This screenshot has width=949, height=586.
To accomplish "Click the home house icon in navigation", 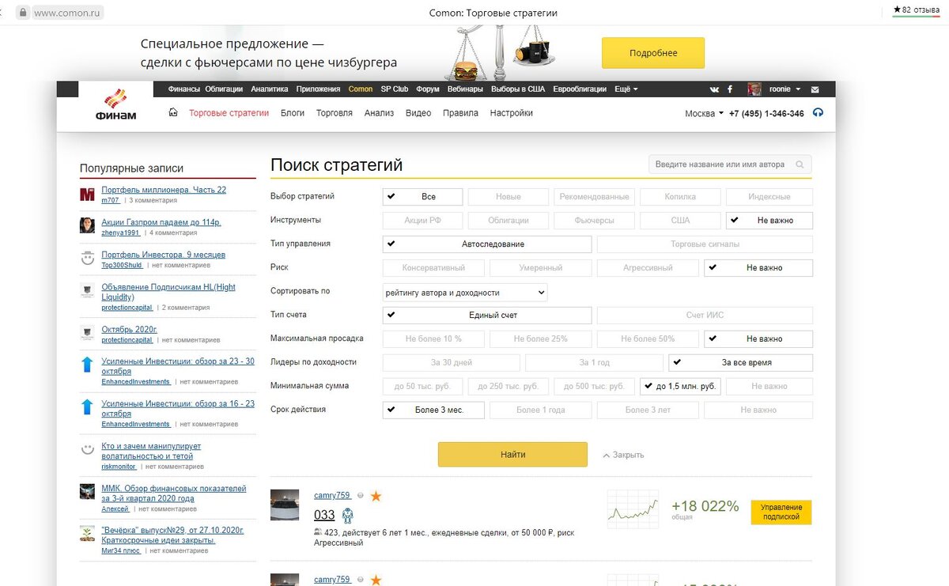I will point(173,113).
